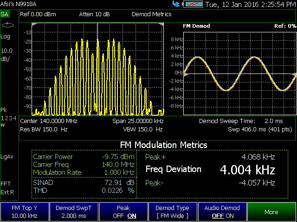The height and width of the screenshot is (222, 297).
Task: Open the More softkey menu
Action: 272,212
